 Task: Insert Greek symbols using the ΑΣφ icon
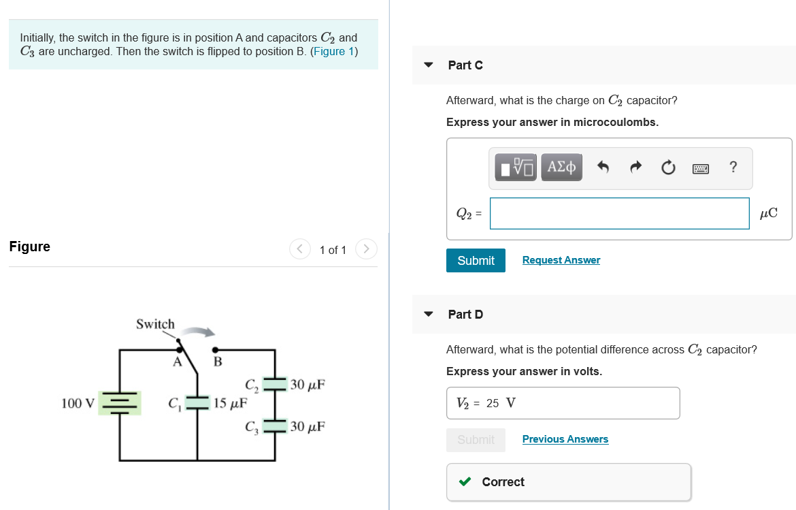[561, 167]
